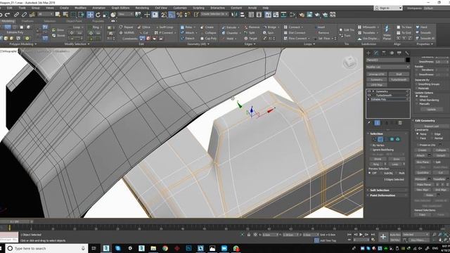Switch to the Freeform ribbon tab
The width and height of the screenshot is (450, 253).
(x=27, y=21)
